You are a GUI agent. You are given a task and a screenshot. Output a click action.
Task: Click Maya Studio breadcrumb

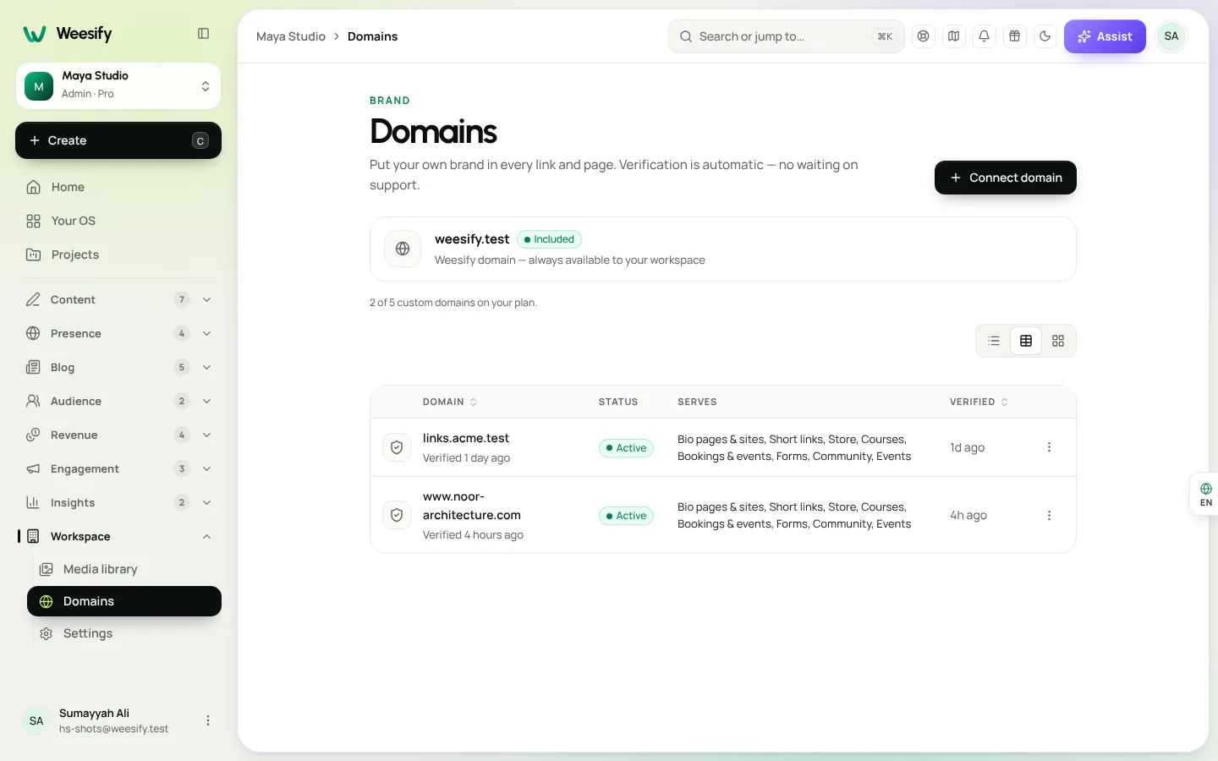(x=291, y=36)
